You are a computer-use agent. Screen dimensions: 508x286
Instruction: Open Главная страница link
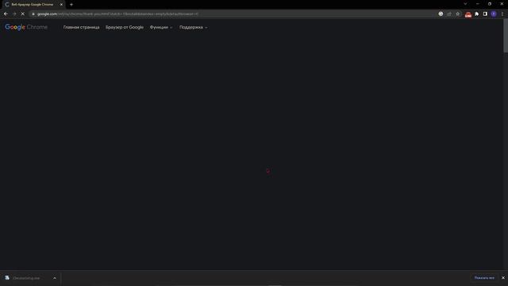pyautogui.click(x=81, y=27)
